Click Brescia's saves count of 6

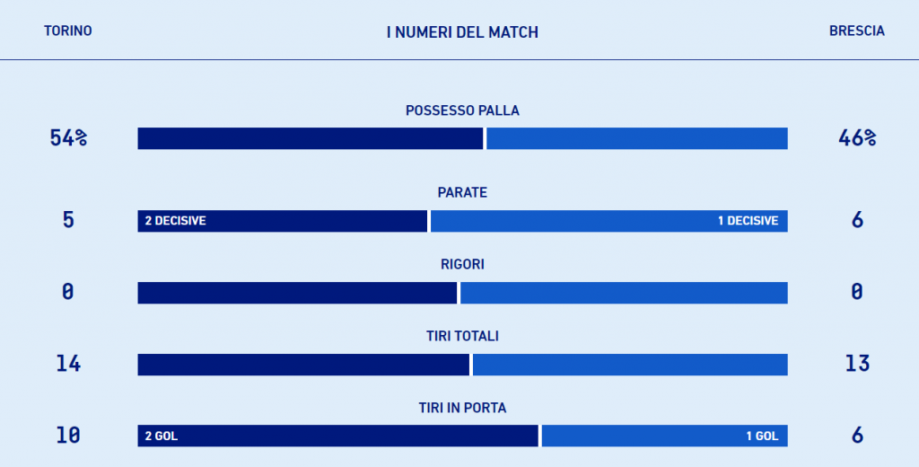(856, 221)
